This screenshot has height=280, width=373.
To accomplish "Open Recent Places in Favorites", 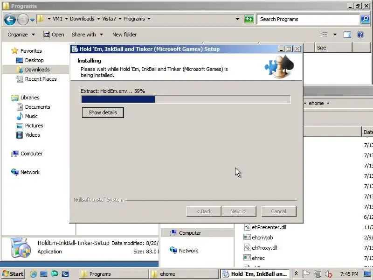I will tap(36, 79).
